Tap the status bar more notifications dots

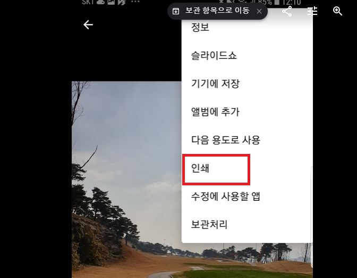(135, 2)
